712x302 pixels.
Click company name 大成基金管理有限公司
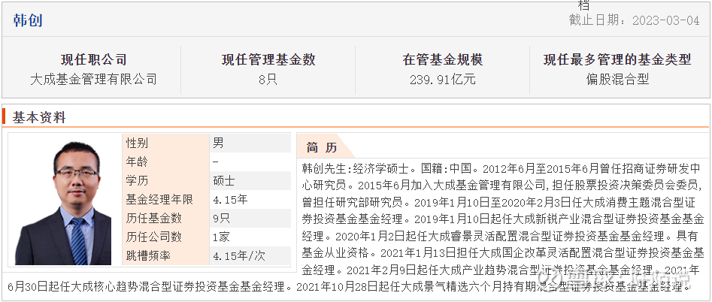point(93,80)
